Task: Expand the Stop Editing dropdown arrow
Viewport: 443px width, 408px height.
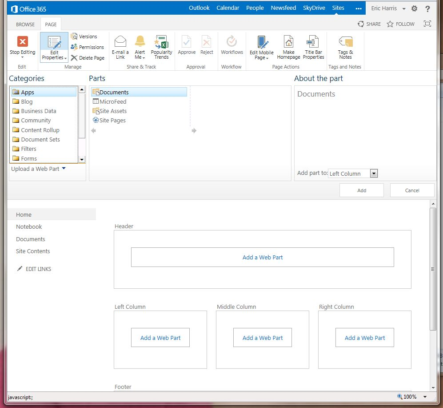Action: click(x=22, y=57)
